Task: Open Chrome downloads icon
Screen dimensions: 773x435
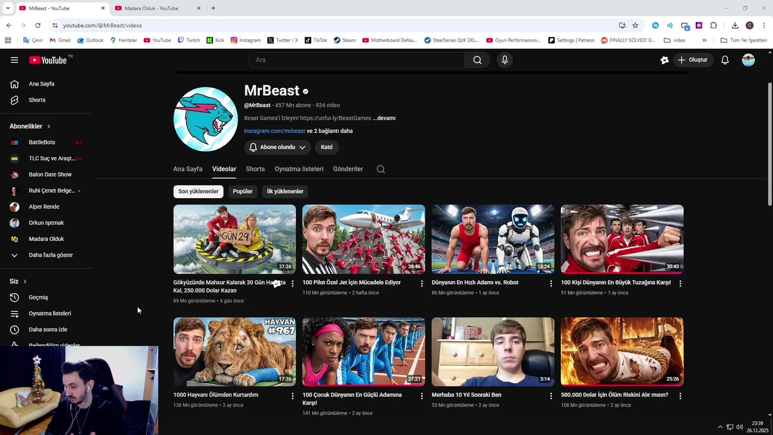Action: [x=735, y=25]
